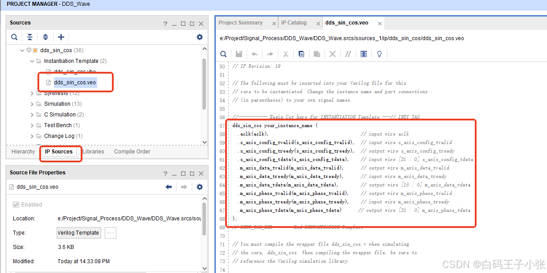Image resolution: width=547 pixels, height=273 pixels.
Task: Open the lightbulb language templates icon
Action: point(379,54)
